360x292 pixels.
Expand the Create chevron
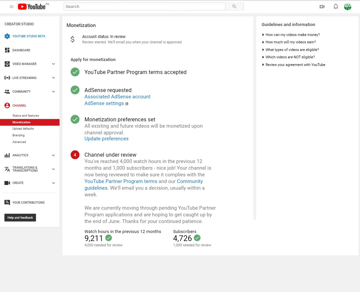click(53, 183)
